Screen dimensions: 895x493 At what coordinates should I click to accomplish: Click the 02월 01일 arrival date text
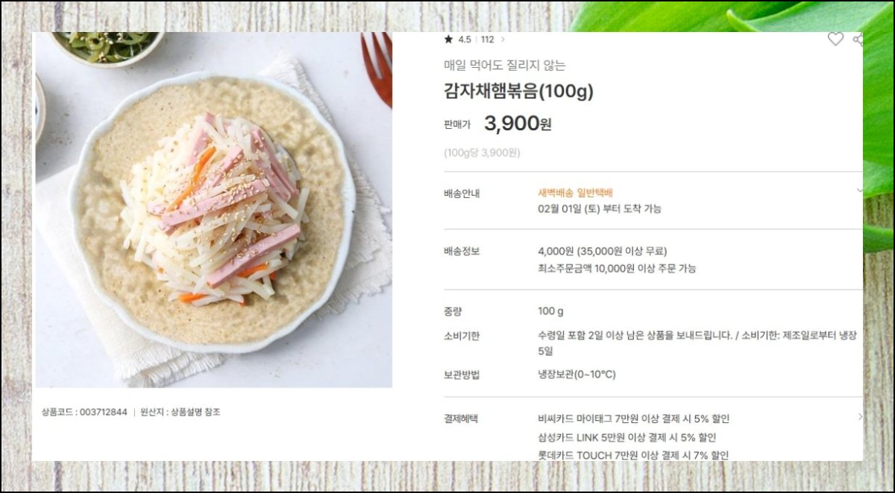point(600,209)
